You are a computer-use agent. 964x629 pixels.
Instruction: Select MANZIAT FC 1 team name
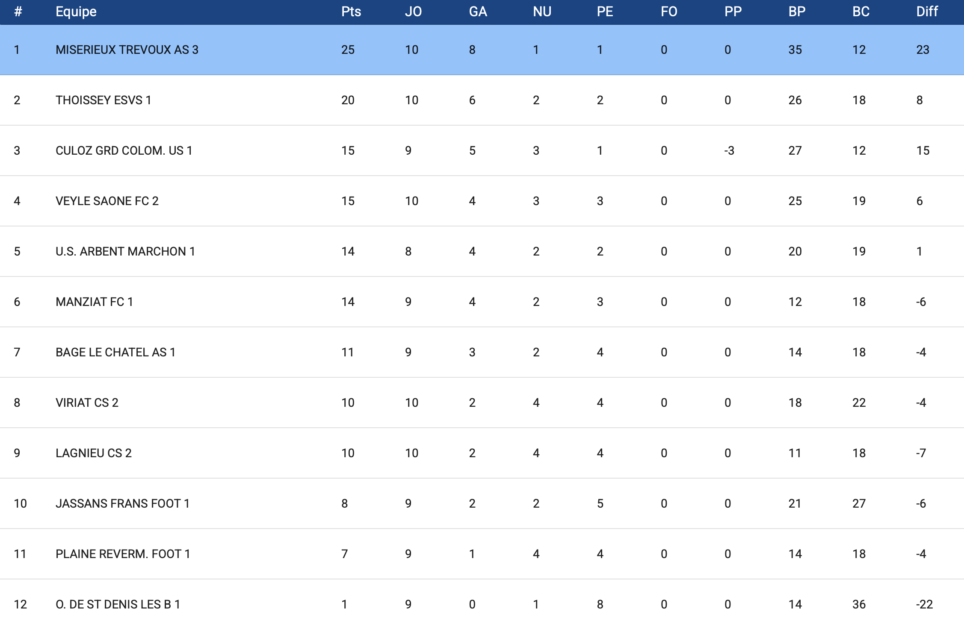(x=95, y=302)
